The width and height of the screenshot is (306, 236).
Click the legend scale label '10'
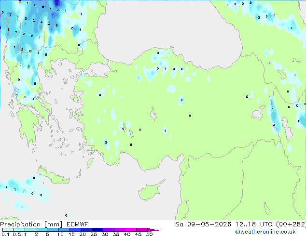tap(60, 234)
